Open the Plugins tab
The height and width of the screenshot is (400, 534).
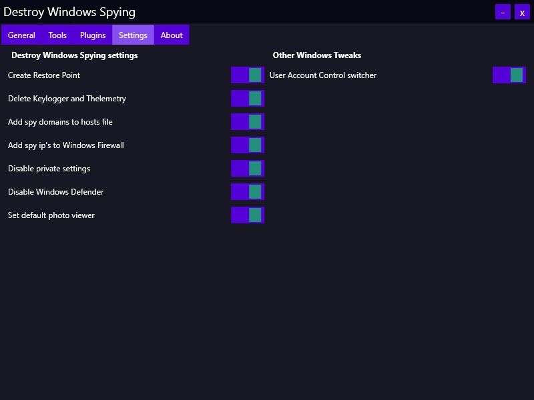pos(93,35)
